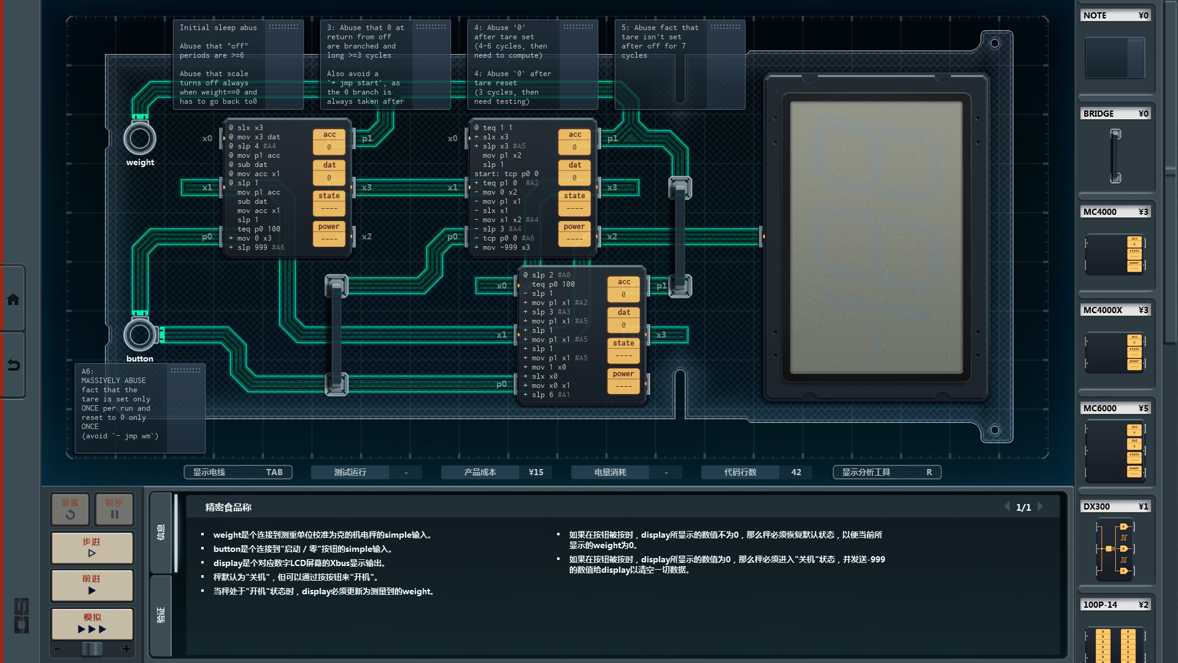
Task: Click the 步进 step button
Action: 92,548
